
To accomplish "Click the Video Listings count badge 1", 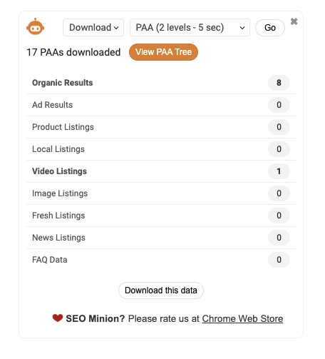I will coord(279,171).
